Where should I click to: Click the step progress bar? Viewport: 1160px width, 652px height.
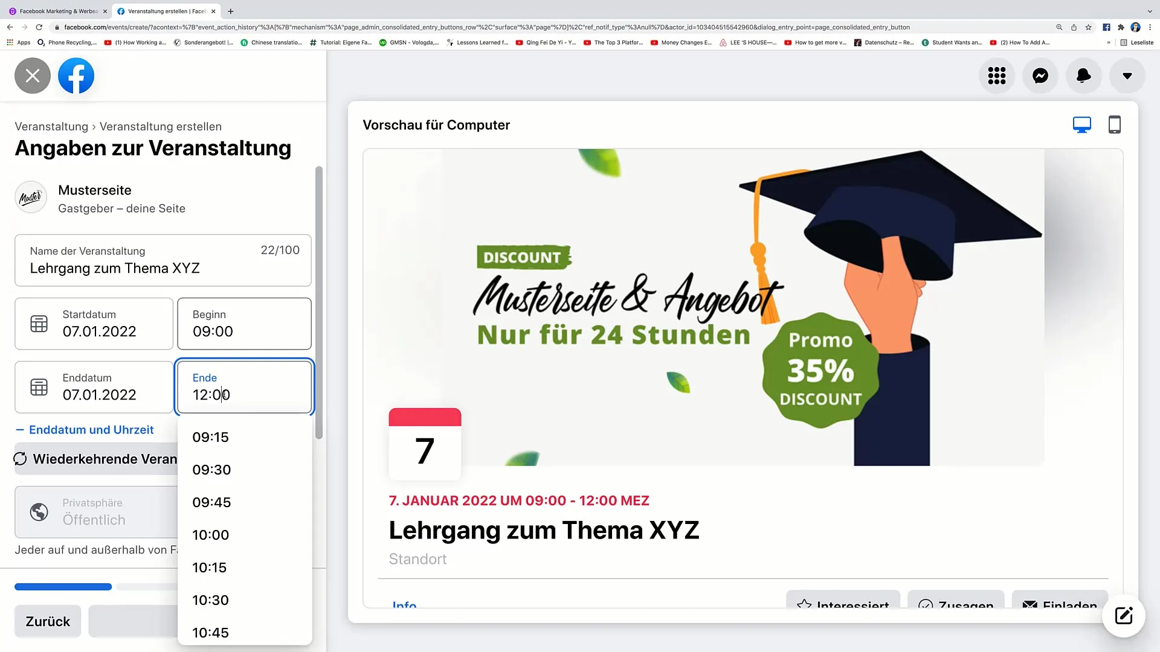pos(97,587)
